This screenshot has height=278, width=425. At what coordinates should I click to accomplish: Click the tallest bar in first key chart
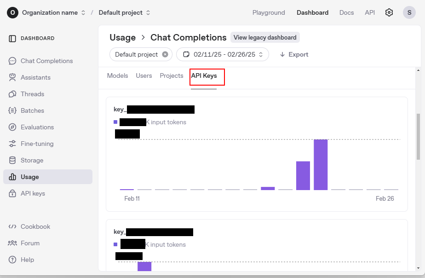pos(321,165)
